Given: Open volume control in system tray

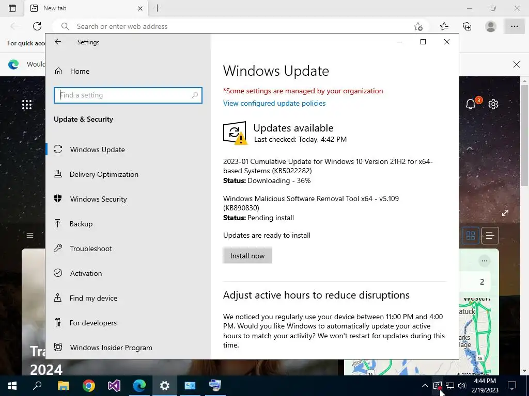Looking at the screenshot, I should coord(462,386).
